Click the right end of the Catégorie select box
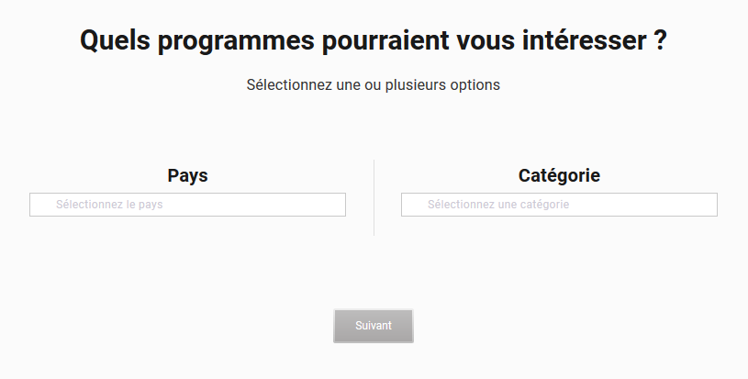748x379 pixels. pos(707,205)
